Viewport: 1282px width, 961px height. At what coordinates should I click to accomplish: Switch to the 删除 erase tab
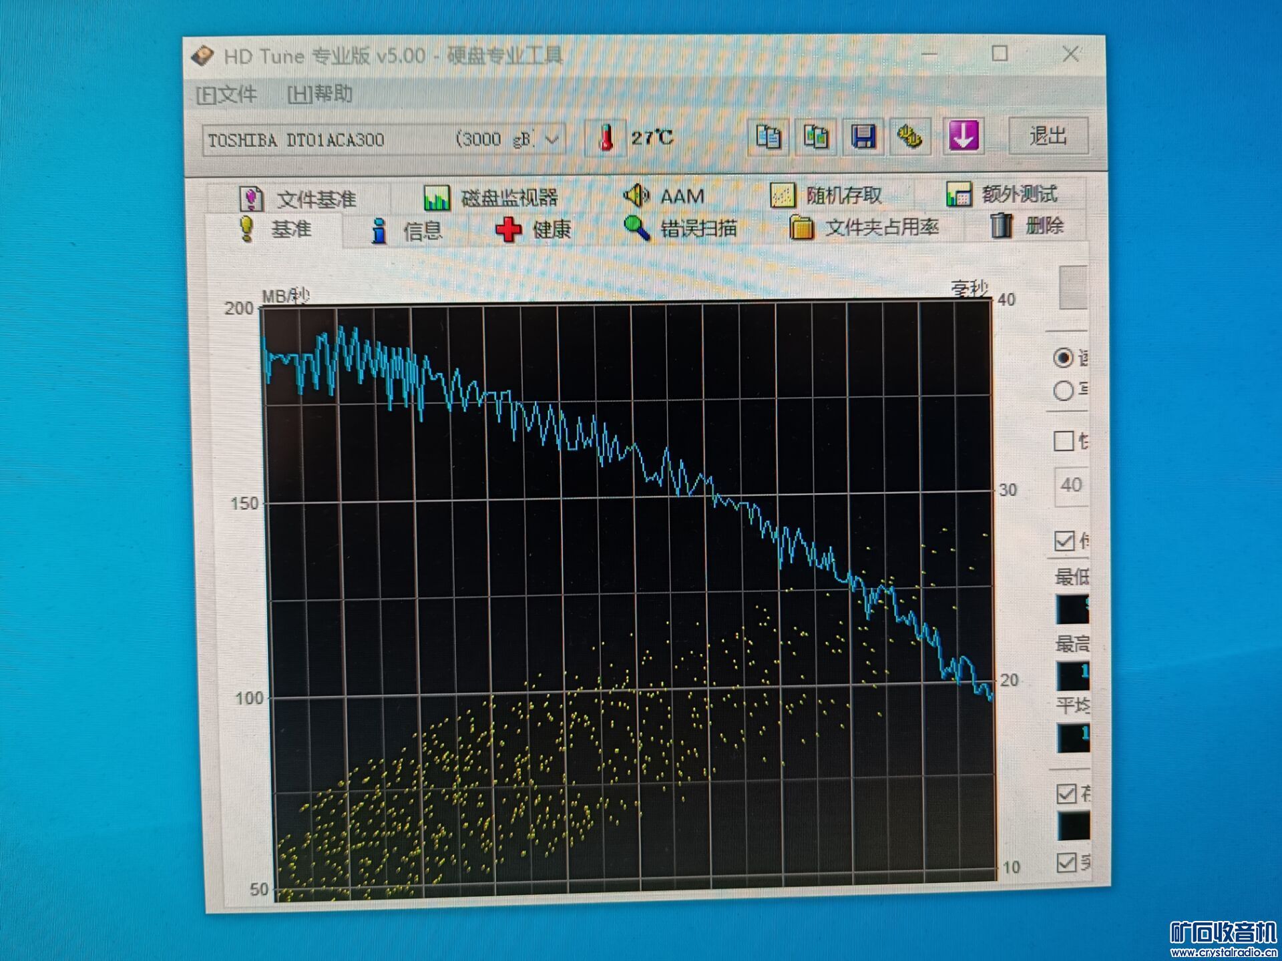pyautogui.click(x=1027, y=226)
